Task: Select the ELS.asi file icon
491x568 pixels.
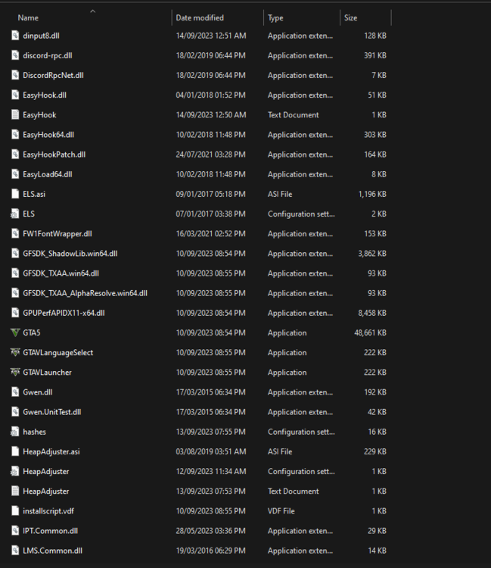Action: [x=15, y=194]
